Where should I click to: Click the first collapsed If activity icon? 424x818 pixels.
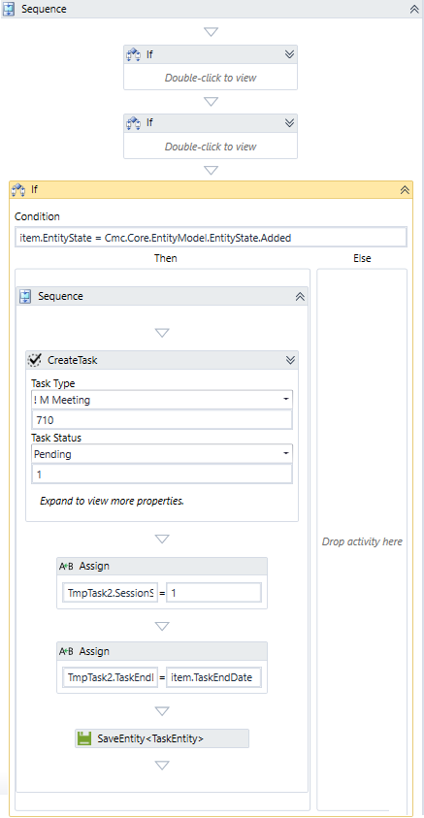(134, 53)
